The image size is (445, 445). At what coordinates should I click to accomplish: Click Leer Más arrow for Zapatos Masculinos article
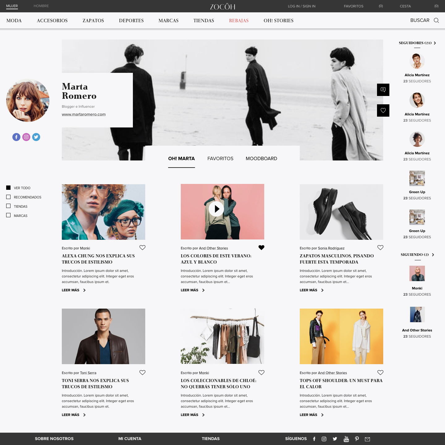322,290
